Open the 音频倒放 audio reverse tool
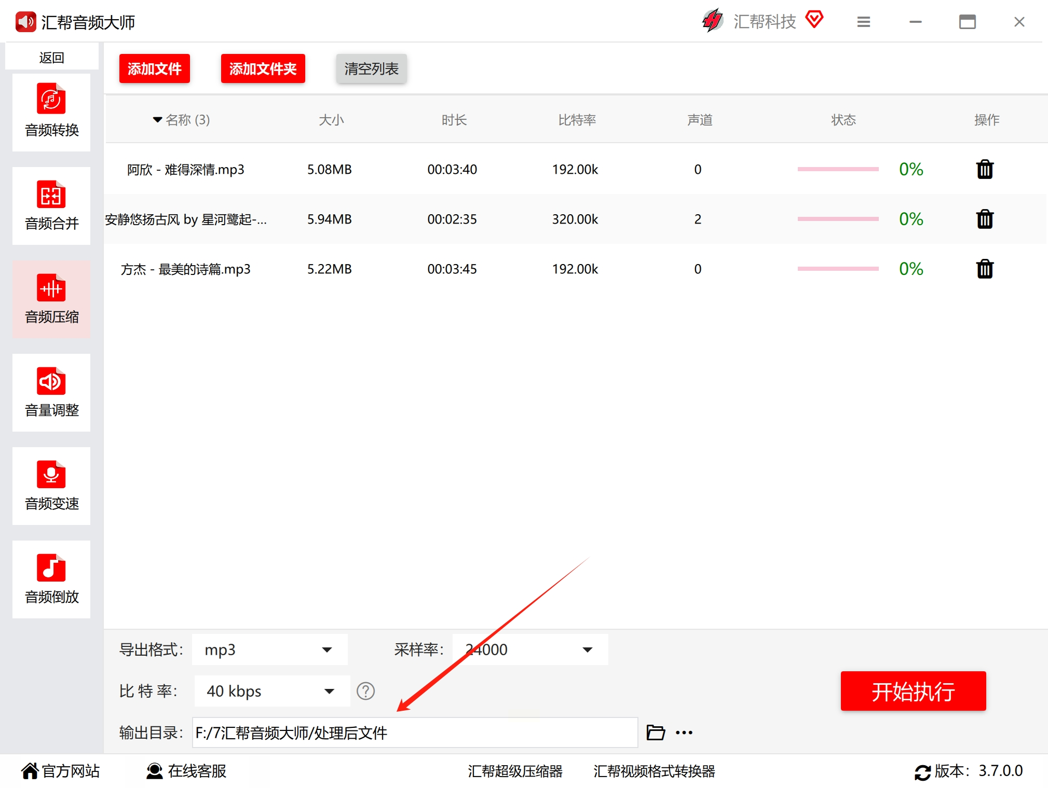1048x788 pixels. 51,579
